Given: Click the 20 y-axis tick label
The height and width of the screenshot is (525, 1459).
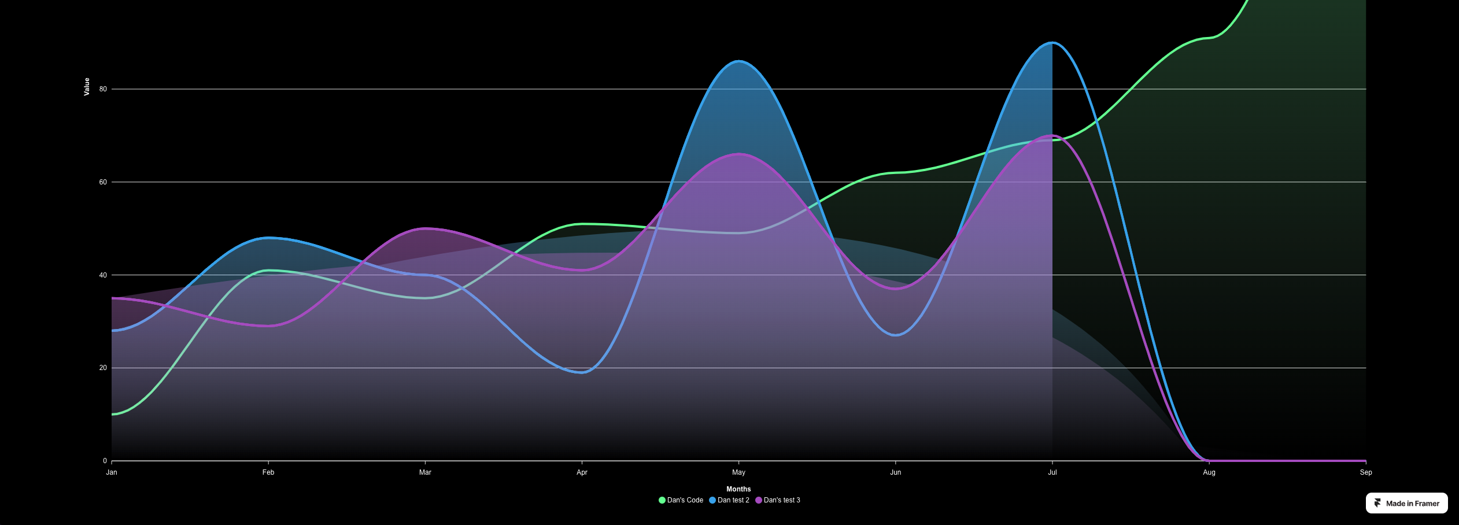Looking at the screenshot, I should [x=103, y=368].
